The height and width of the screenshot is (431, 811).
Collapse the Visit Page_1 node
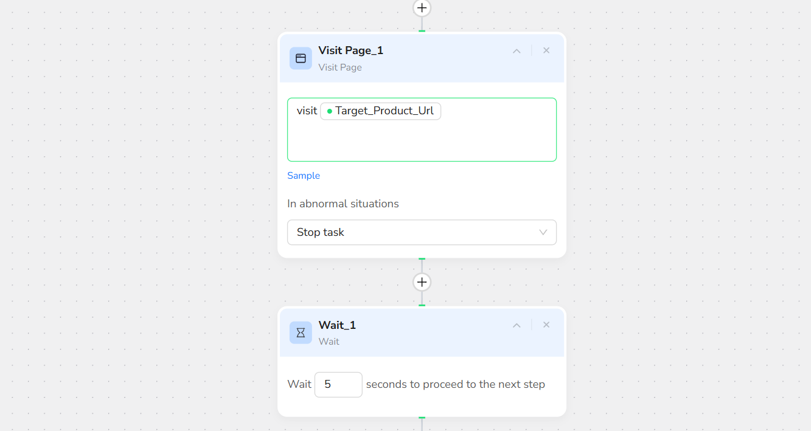pos(517,51)
